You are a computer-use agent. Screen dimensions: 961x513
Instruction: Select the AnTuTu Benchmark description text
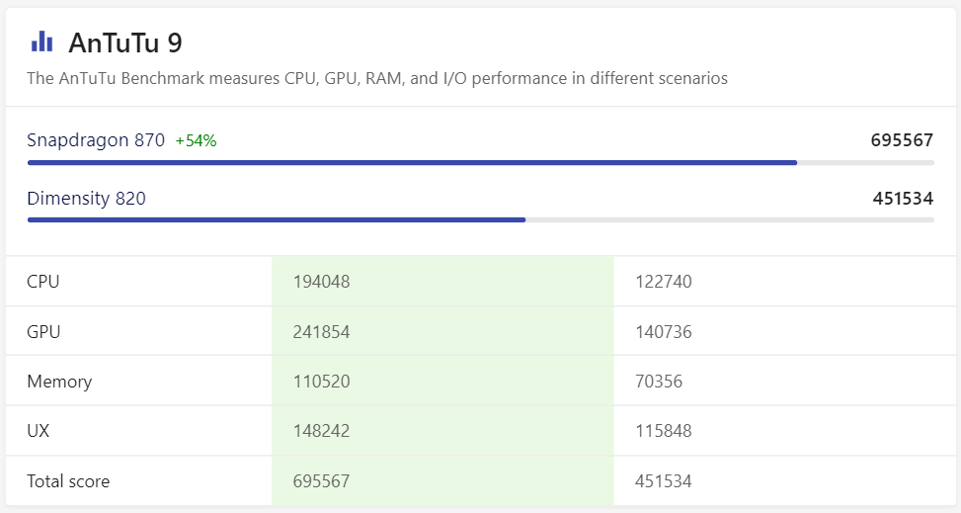coord(377,78)
